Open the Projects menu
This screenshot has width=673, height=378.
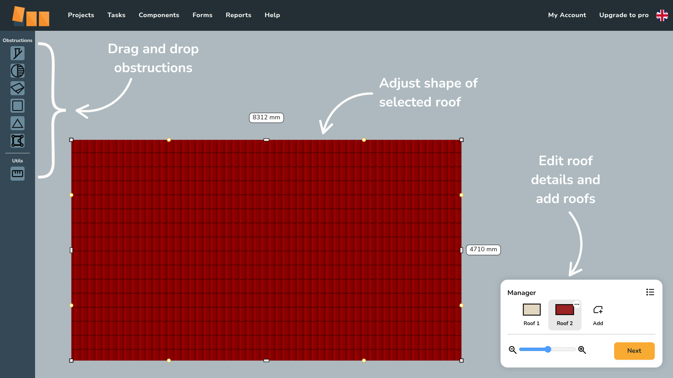coord(81,15)
